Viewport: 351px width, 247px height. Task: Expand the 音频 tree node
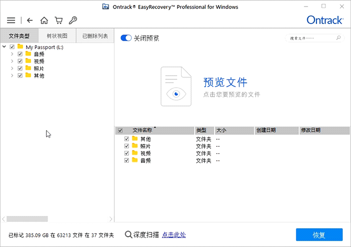pos(12,54)
